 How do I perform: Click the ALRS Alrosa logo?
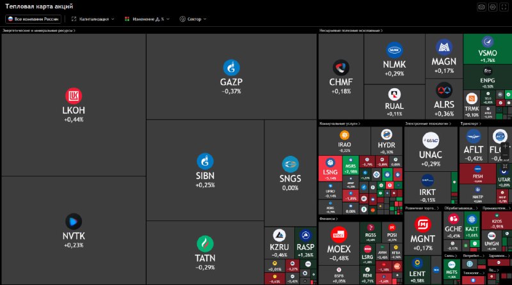(x=444, y=90)
